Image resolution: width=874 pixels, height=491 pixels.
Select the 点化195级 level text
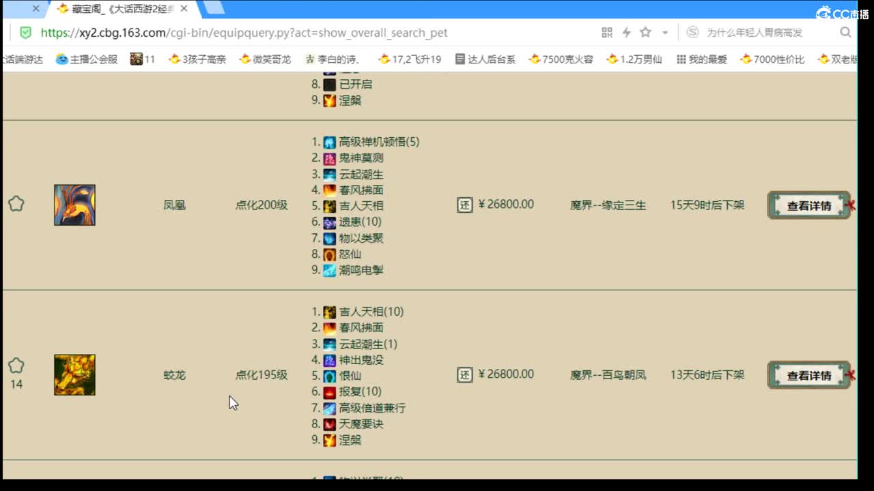pos(262,374)
